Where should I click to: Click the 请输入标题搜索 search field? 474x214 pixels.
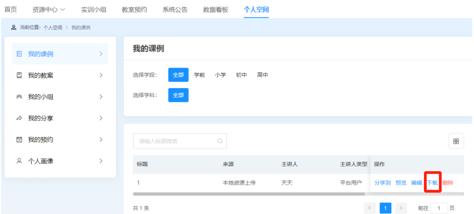(176, 141)
